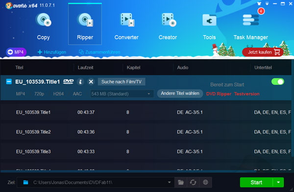Click Zusammenführen to merge titles

(x=99, y=52)
